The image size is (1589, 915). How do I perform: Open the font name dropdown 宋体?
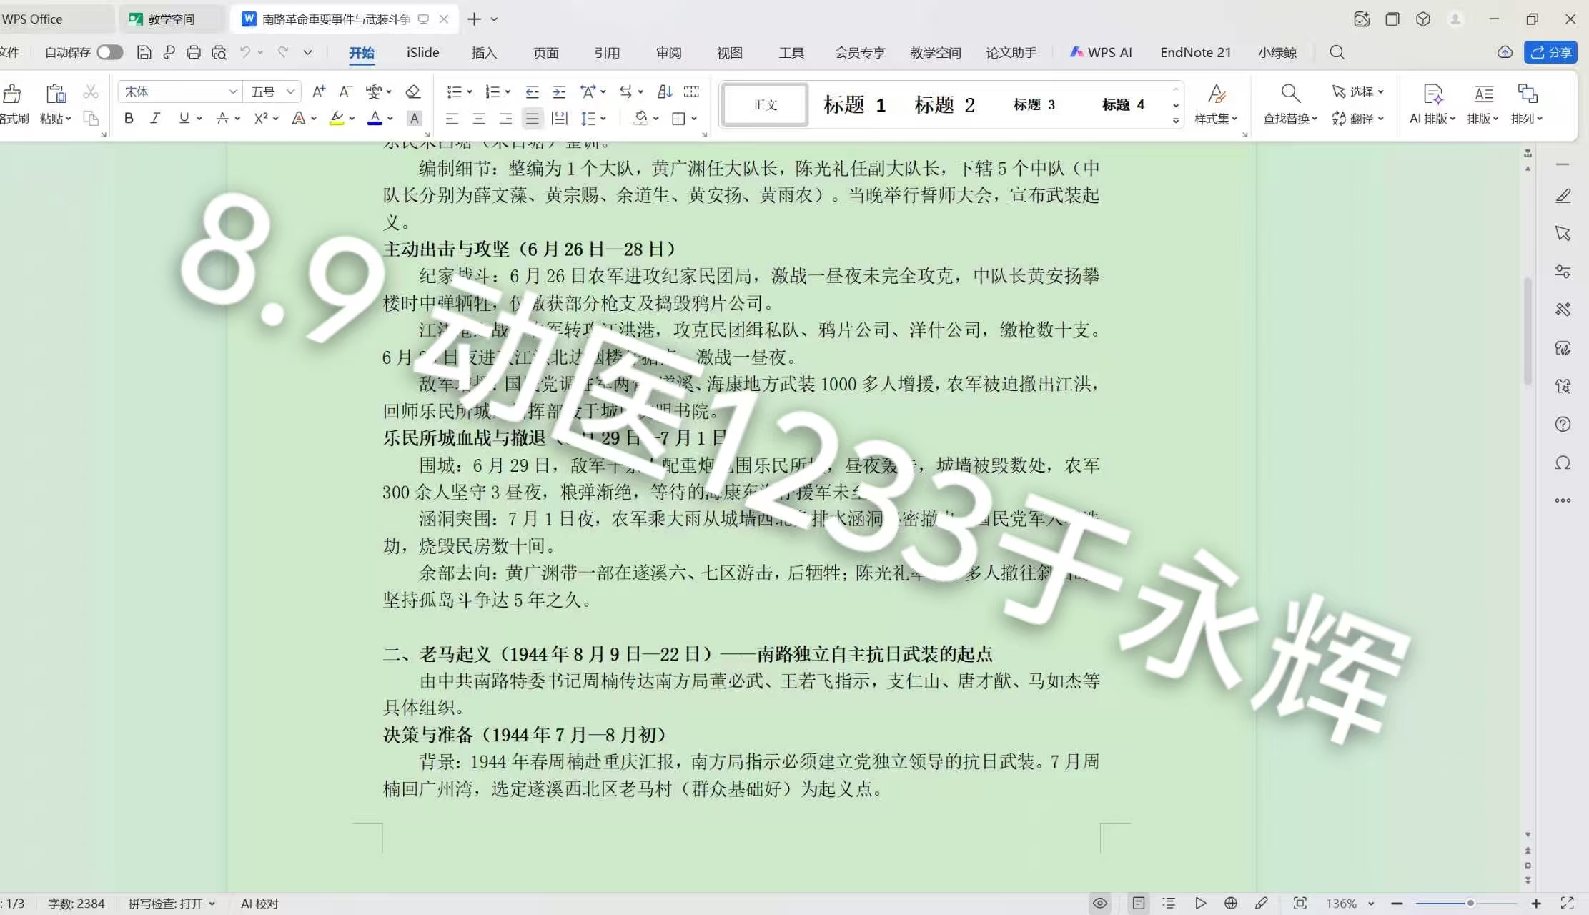[180, 91]
